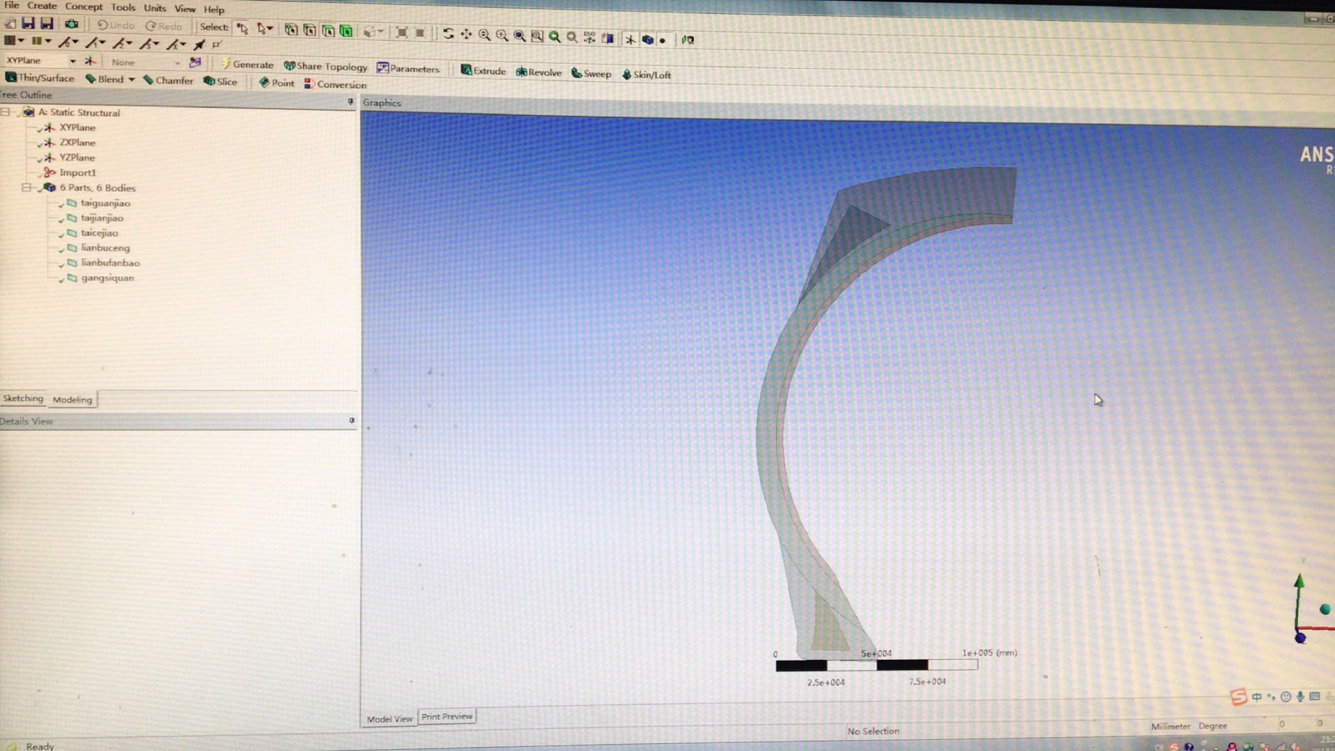
Task: Click the Generate lightning icon button
Action: (226, 64)
